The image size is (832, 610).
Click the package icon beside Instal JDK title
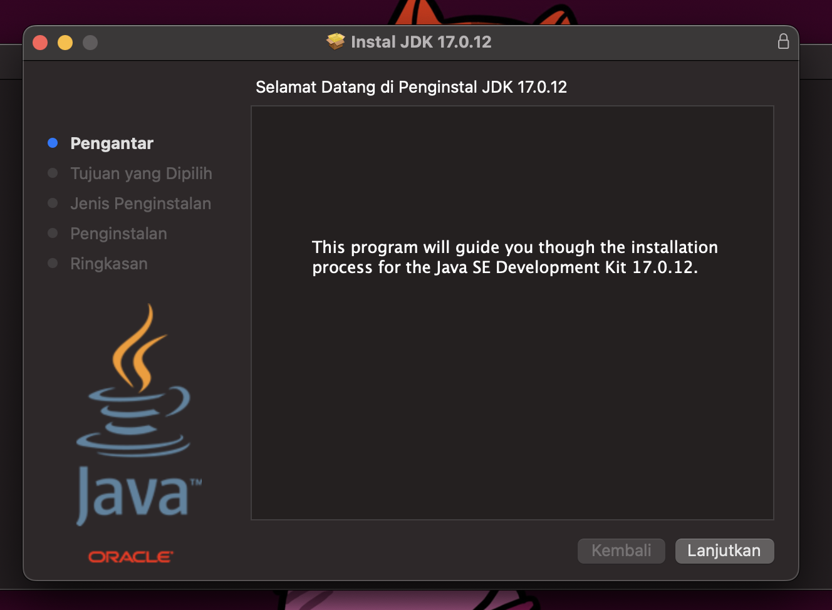pyautogui.click(x=336, y=41)
